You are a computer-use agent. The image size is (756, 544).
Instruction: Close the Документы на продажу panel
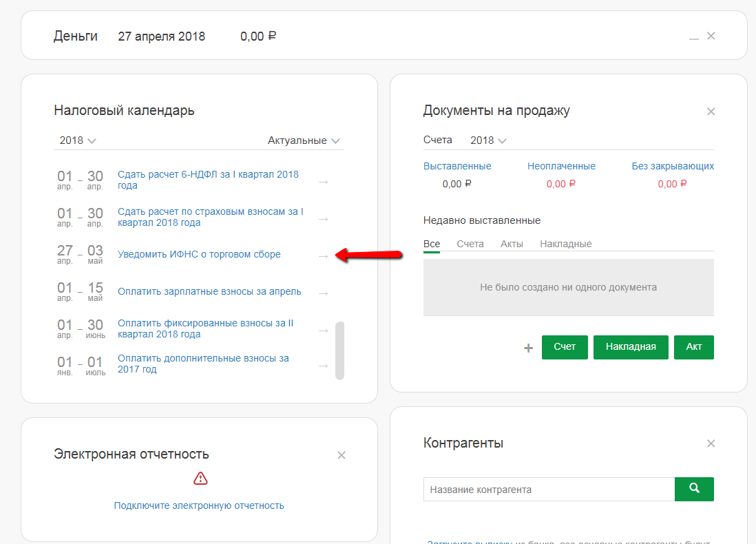coord(711,112)
